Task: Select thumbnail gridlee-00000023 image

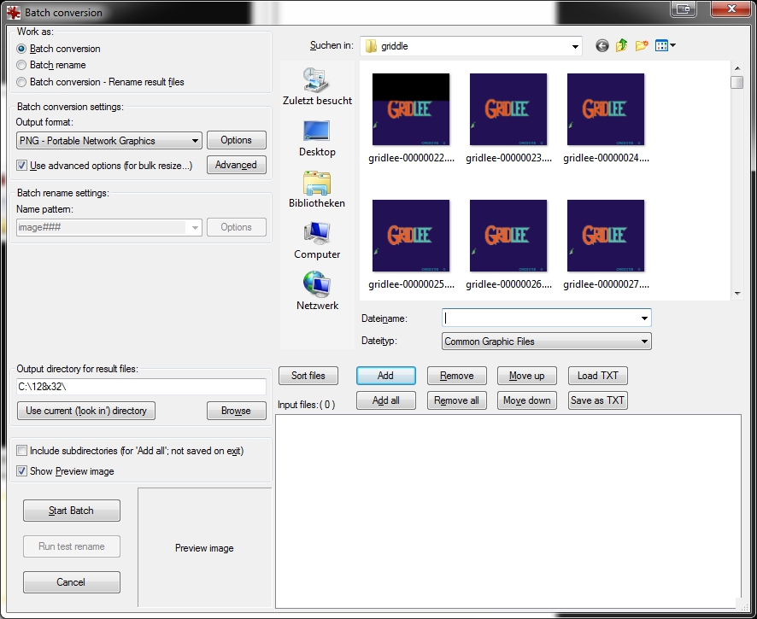Action: click(x=508, y=111)
